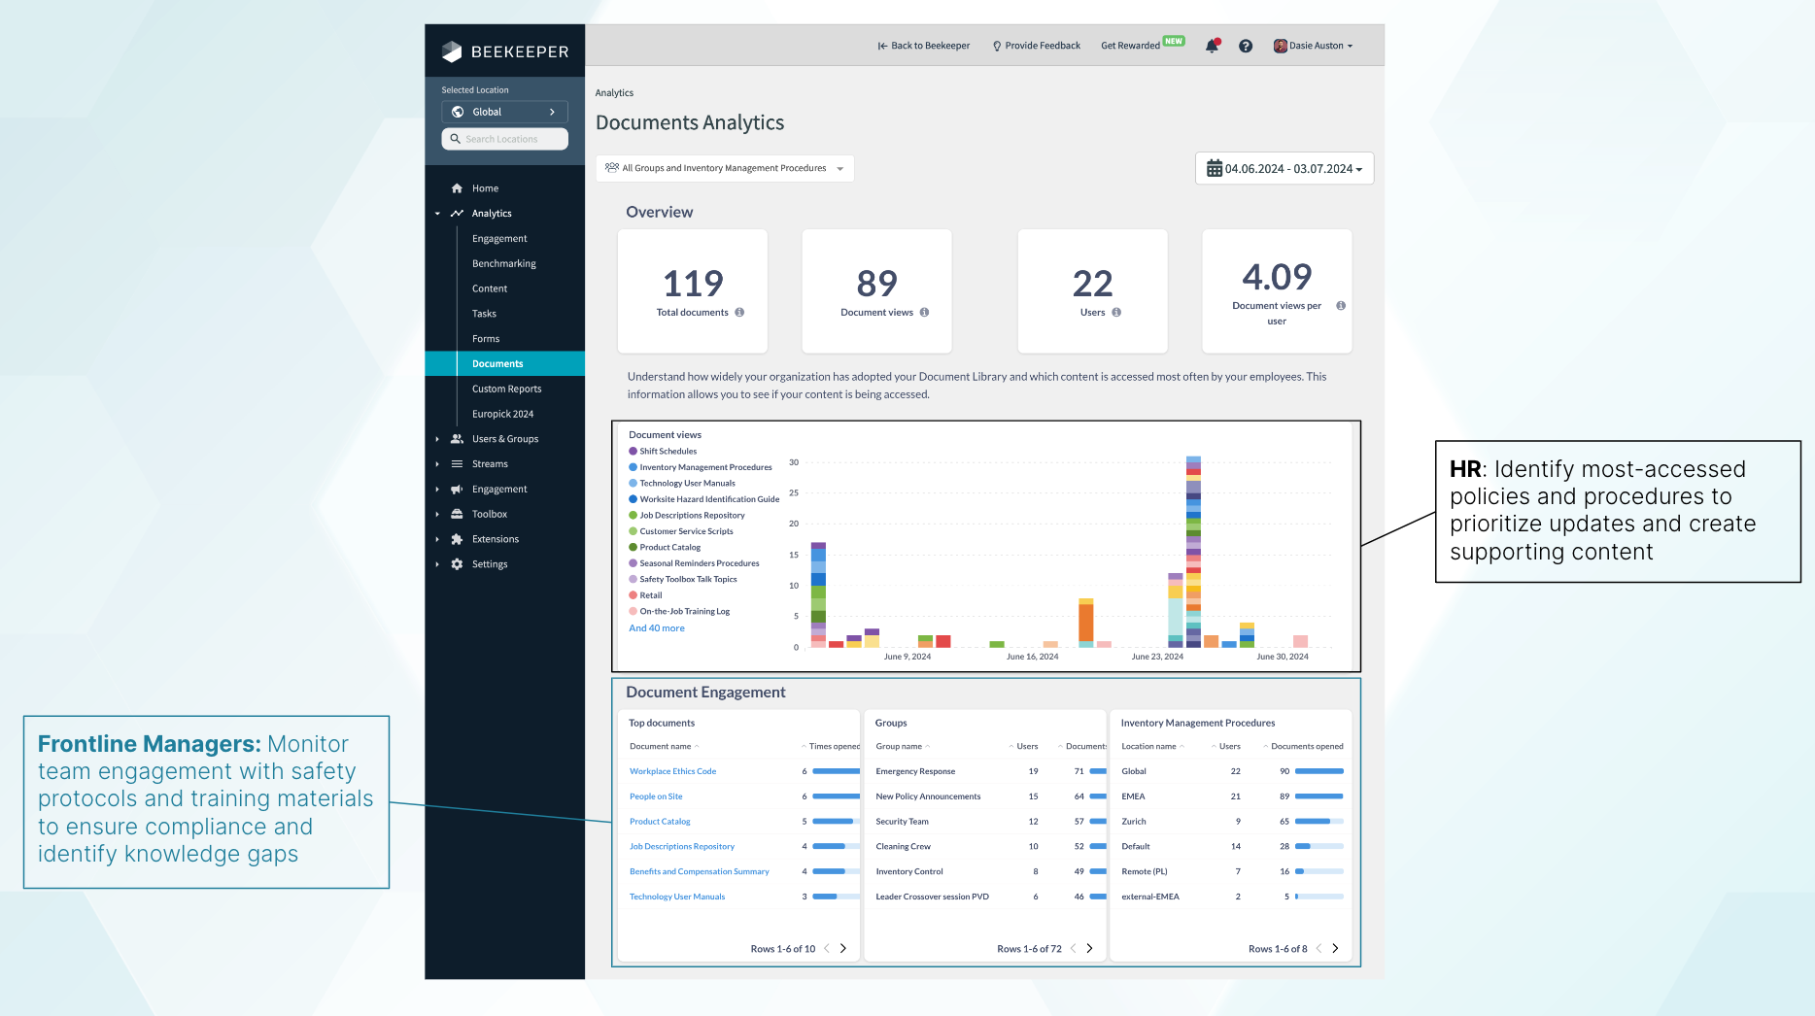The height and width of the screenshot is (1016, 1815).
Task: Click the back arrow icon near Back to Beekeeper
Action: pos(882,46)
